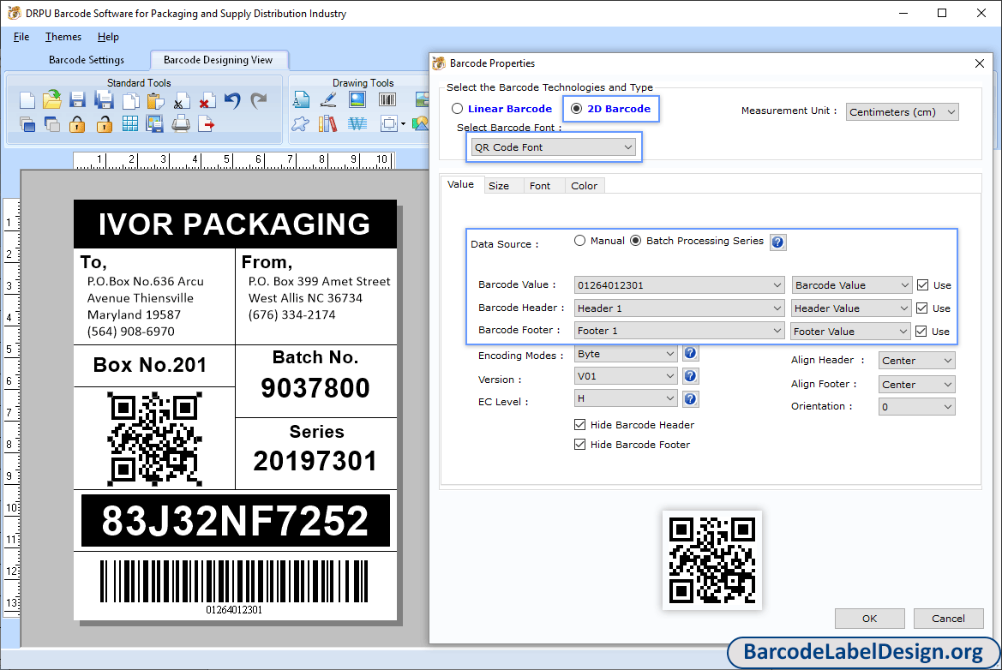Select the Text drawing tool

[x=301, y=100]
